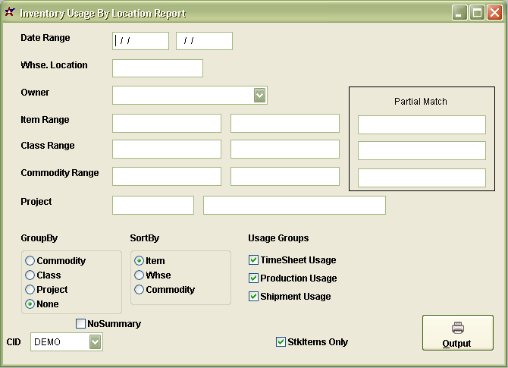Toggle the StkItems Only checkbox

(281, 342)
